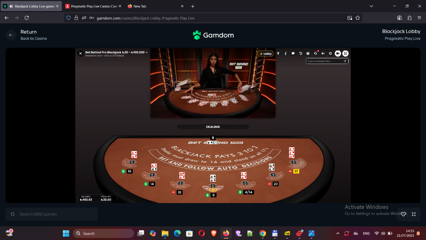Click the bet spot with orange 20 chip
Viewport: 426px width, 240px height.
(x=213, y=188)
